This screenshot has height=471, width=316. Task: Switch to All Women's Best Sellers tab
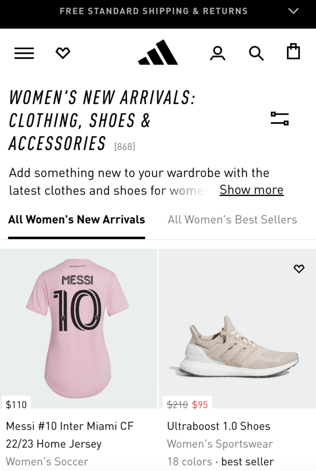tap(232, 220)
